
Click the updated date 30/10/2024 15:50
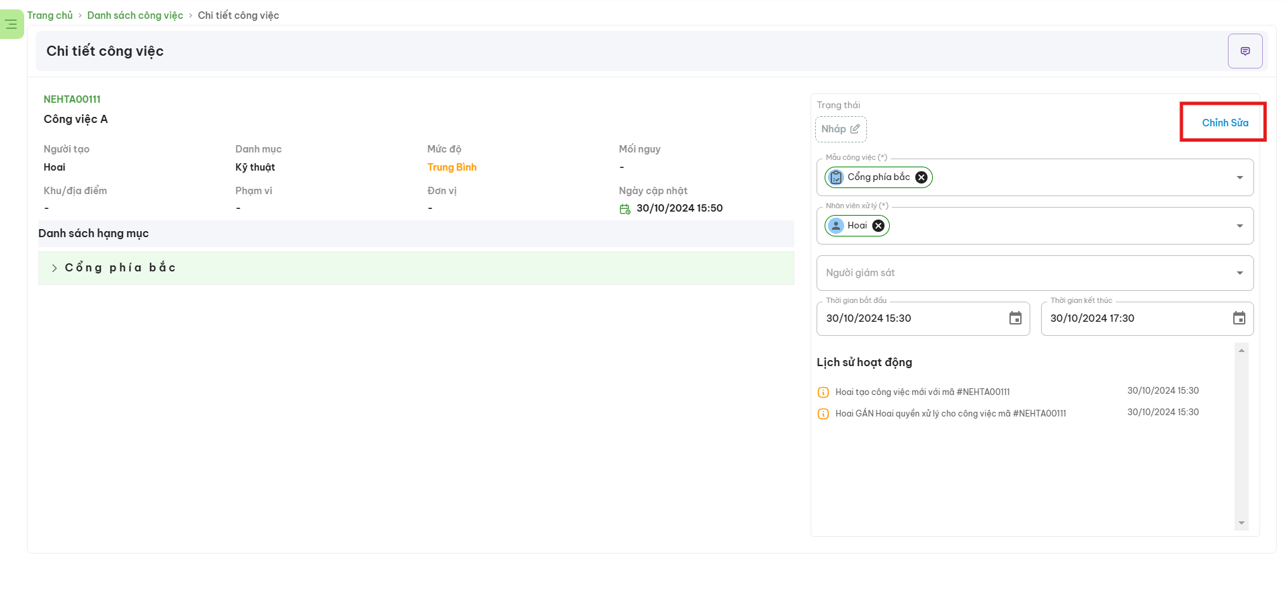click(x=679, y=208)
